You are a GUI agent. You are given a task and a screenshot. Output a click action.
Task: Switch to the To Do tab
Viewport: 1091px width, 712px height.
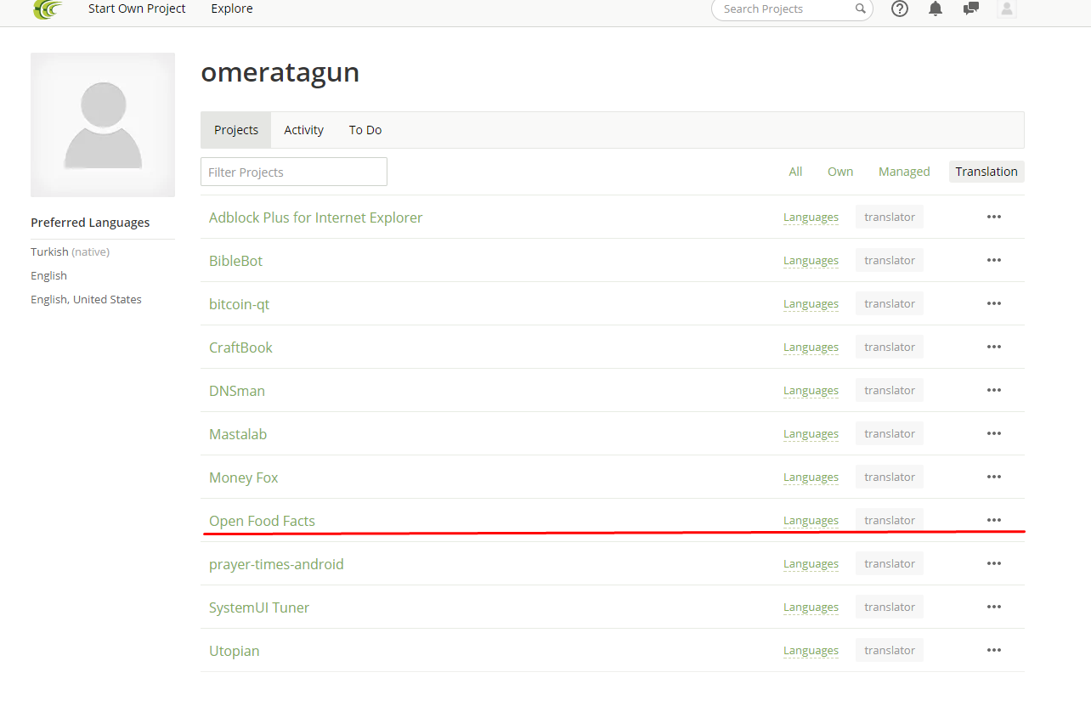pos(365,130)
